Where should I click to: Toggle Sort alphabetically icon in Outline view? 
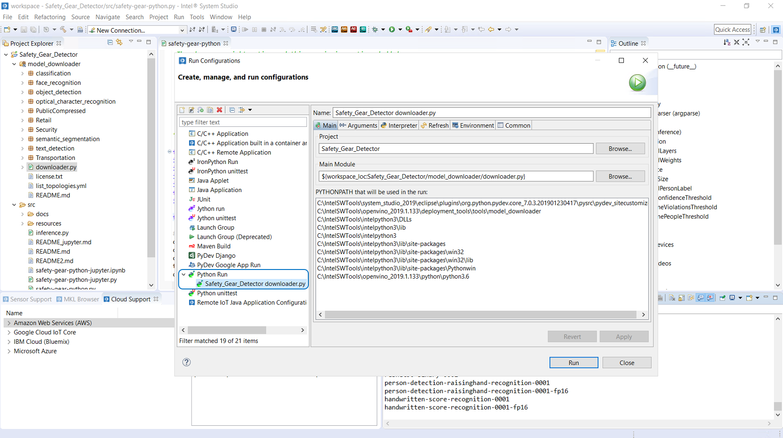727,42
